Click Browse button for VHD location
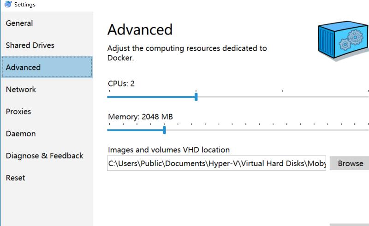Viewport: 369px width, 226px height. (x=350, y=163)
